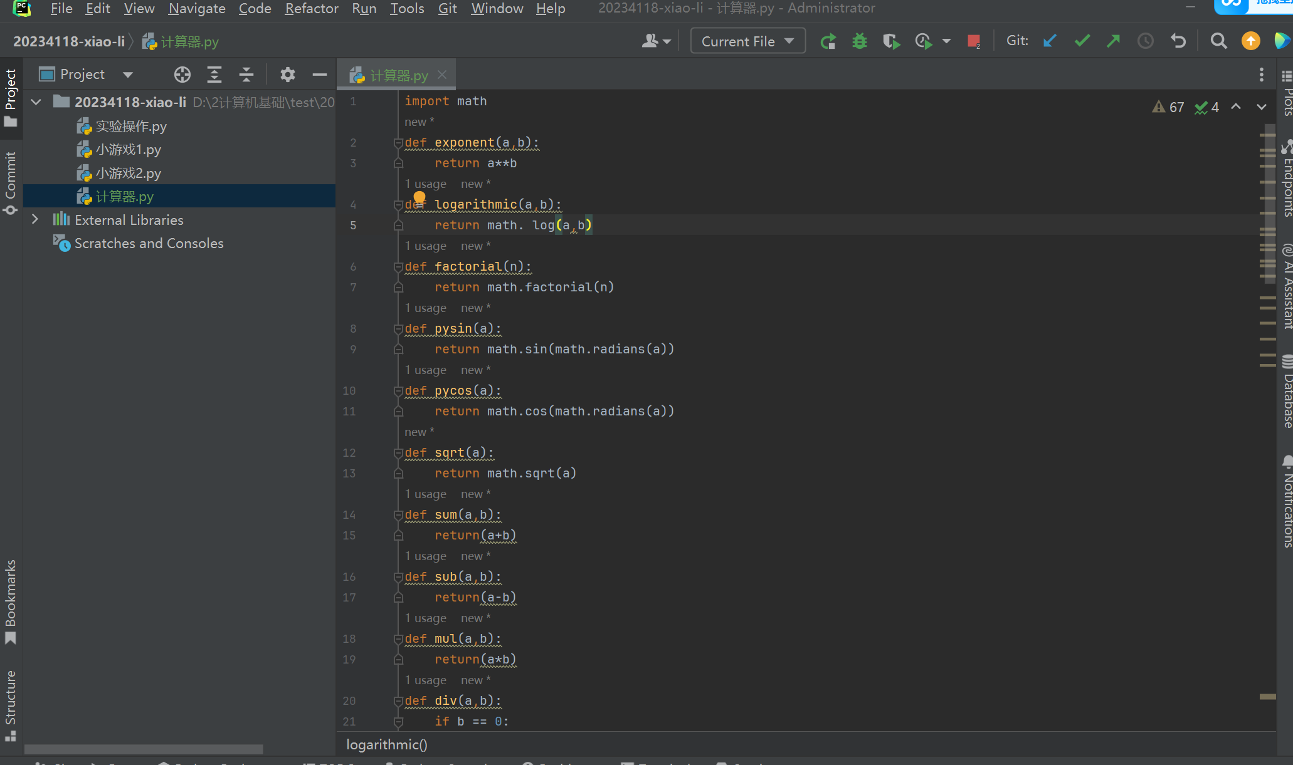This screenshot has width=1293, height=765.
Task: Click Git Push green arrow icon
Action: pyautogui.click(x=1114, y=41)
